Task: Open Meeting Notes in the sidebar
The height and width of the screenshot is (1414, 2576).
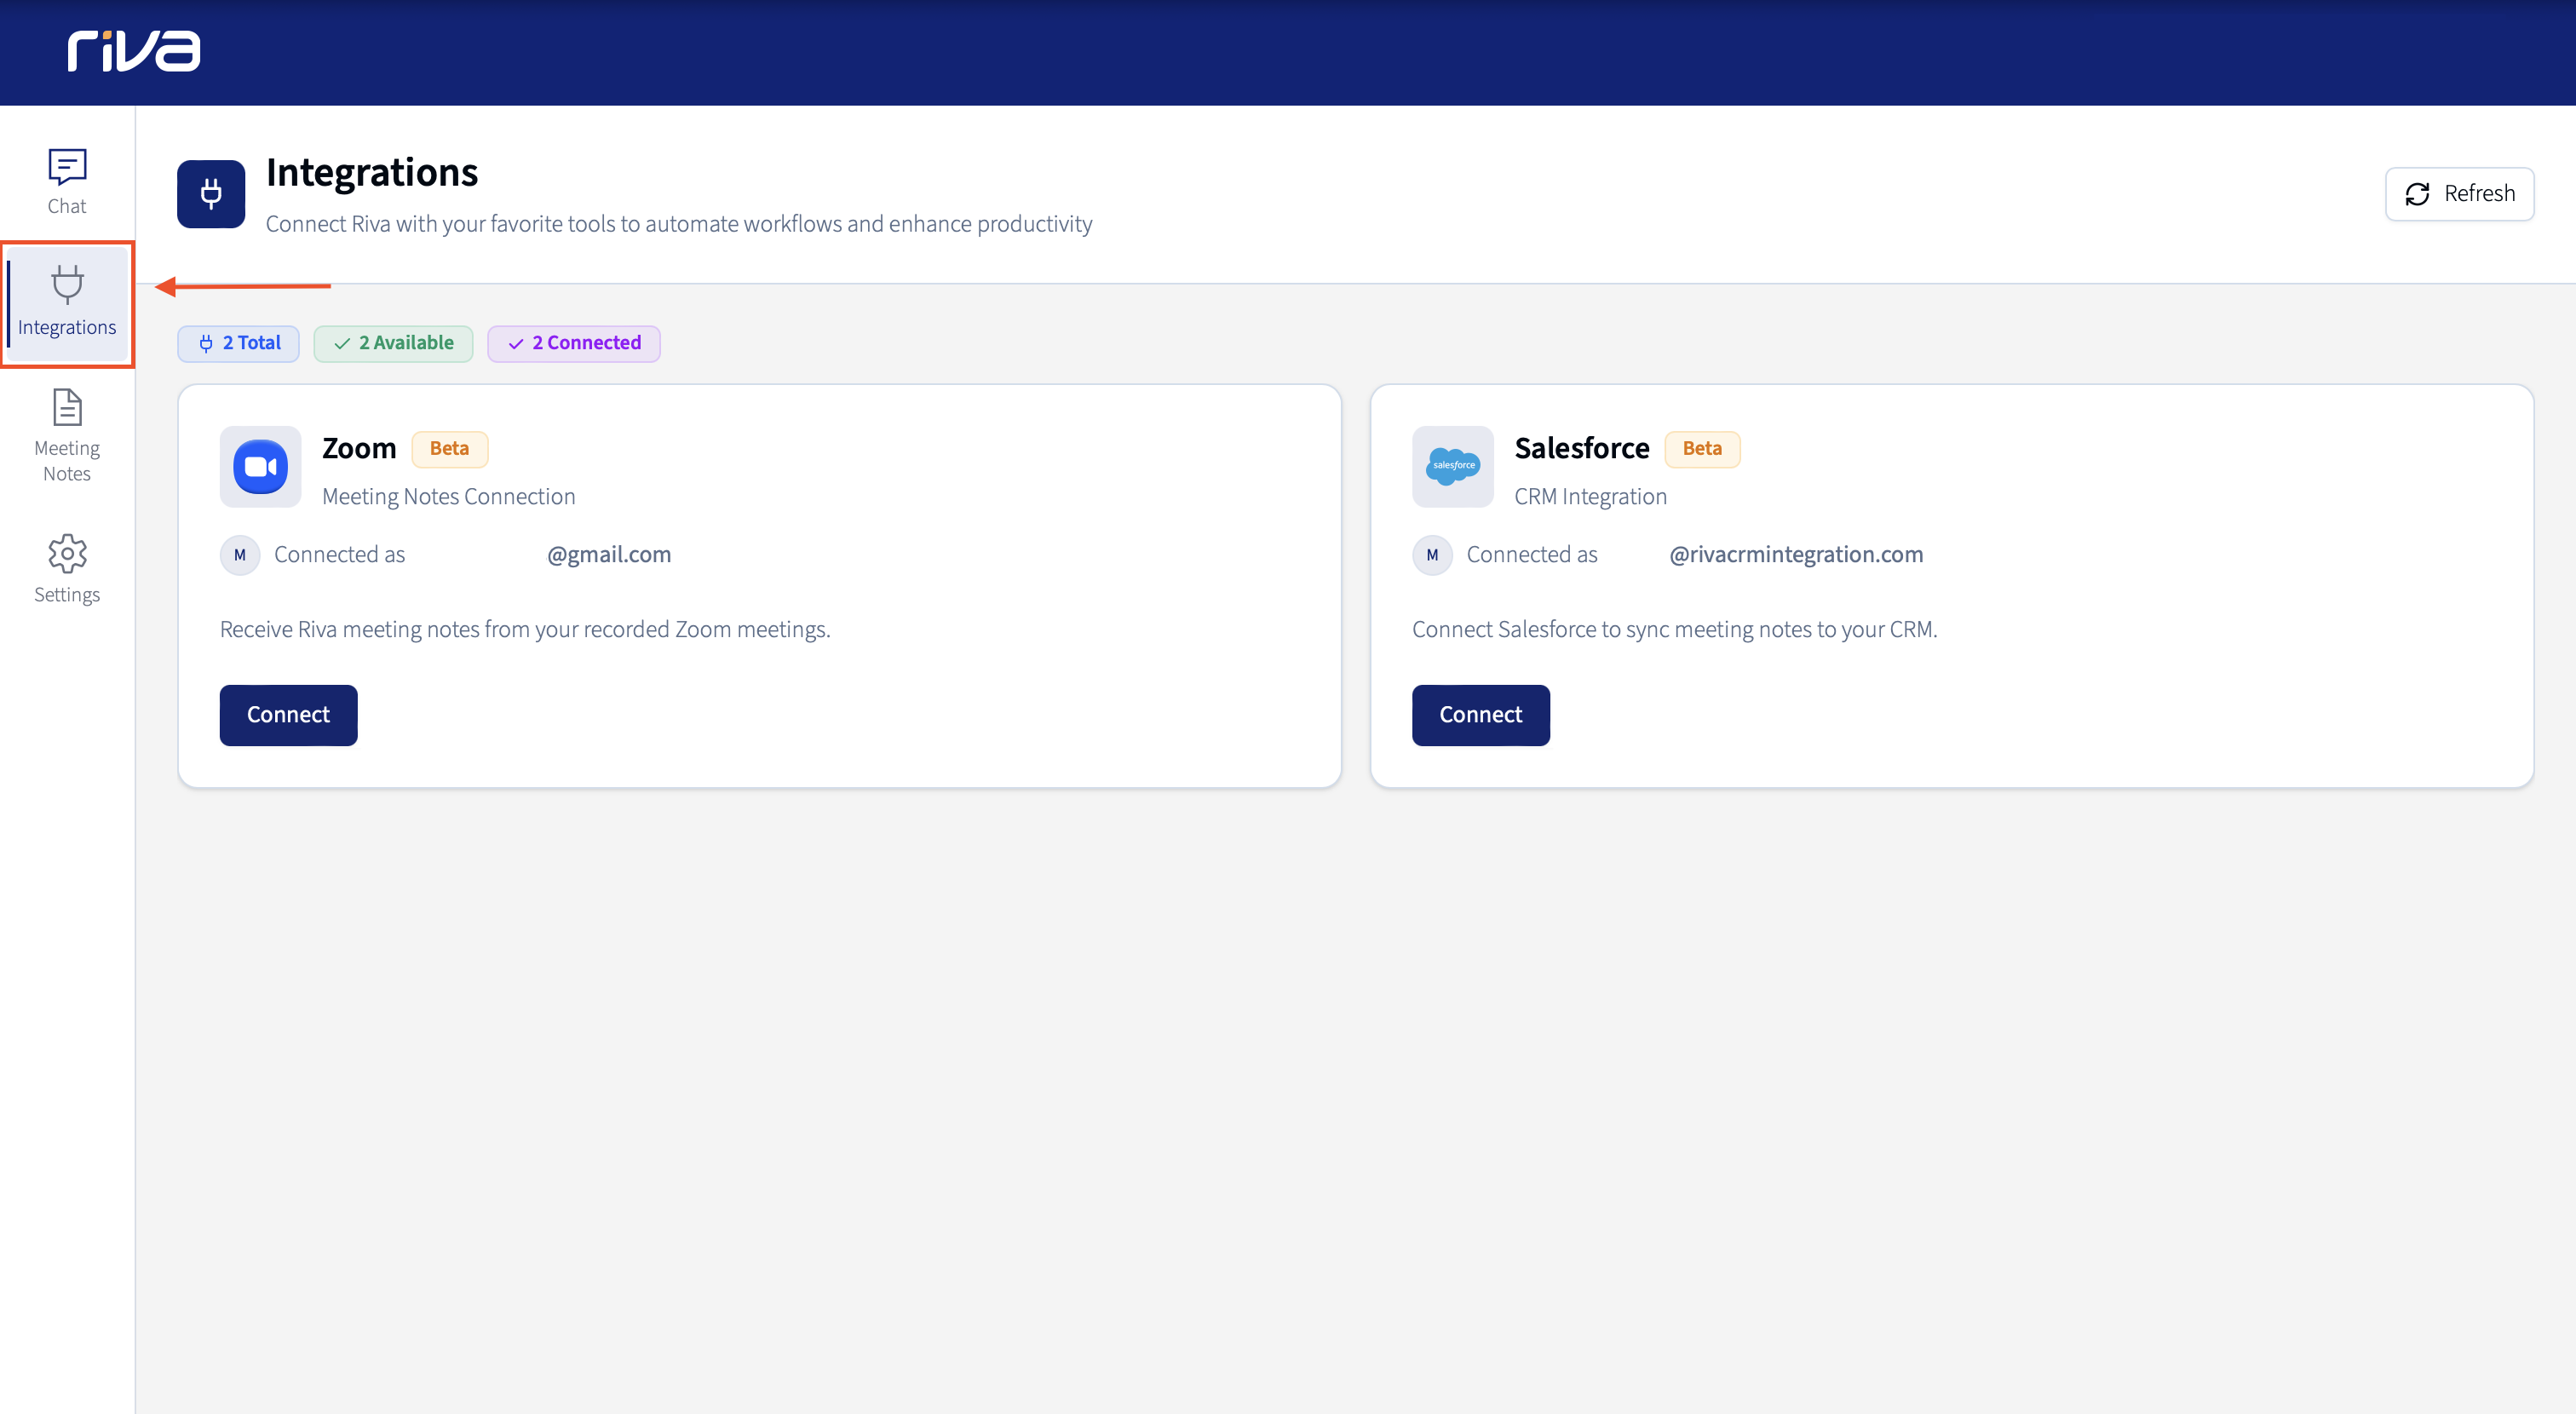Action: (x=67, y=436)
